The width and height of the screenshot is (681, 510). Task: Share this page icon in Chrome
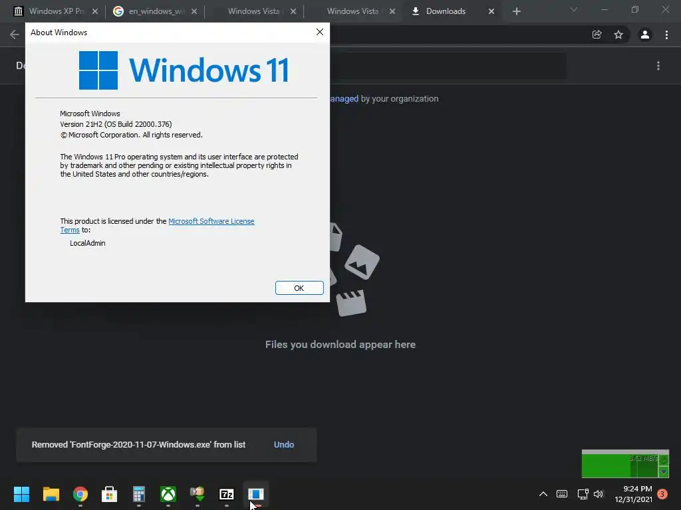(597, 35)
